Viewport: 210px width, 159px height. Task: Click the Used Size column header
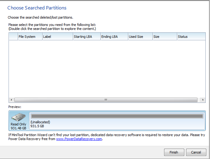tap(140, 37)
